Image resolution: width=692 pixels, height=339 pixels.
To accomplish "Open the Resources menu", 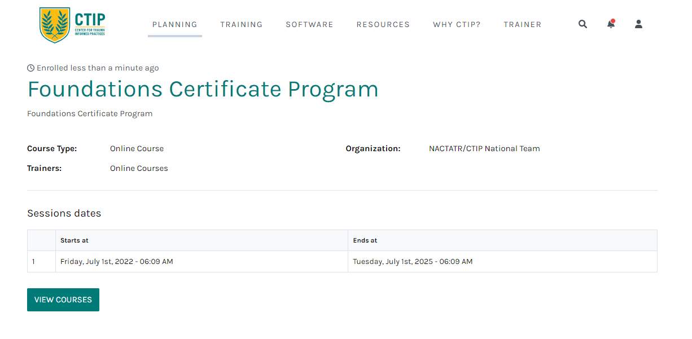I will (x=383, y=24).
